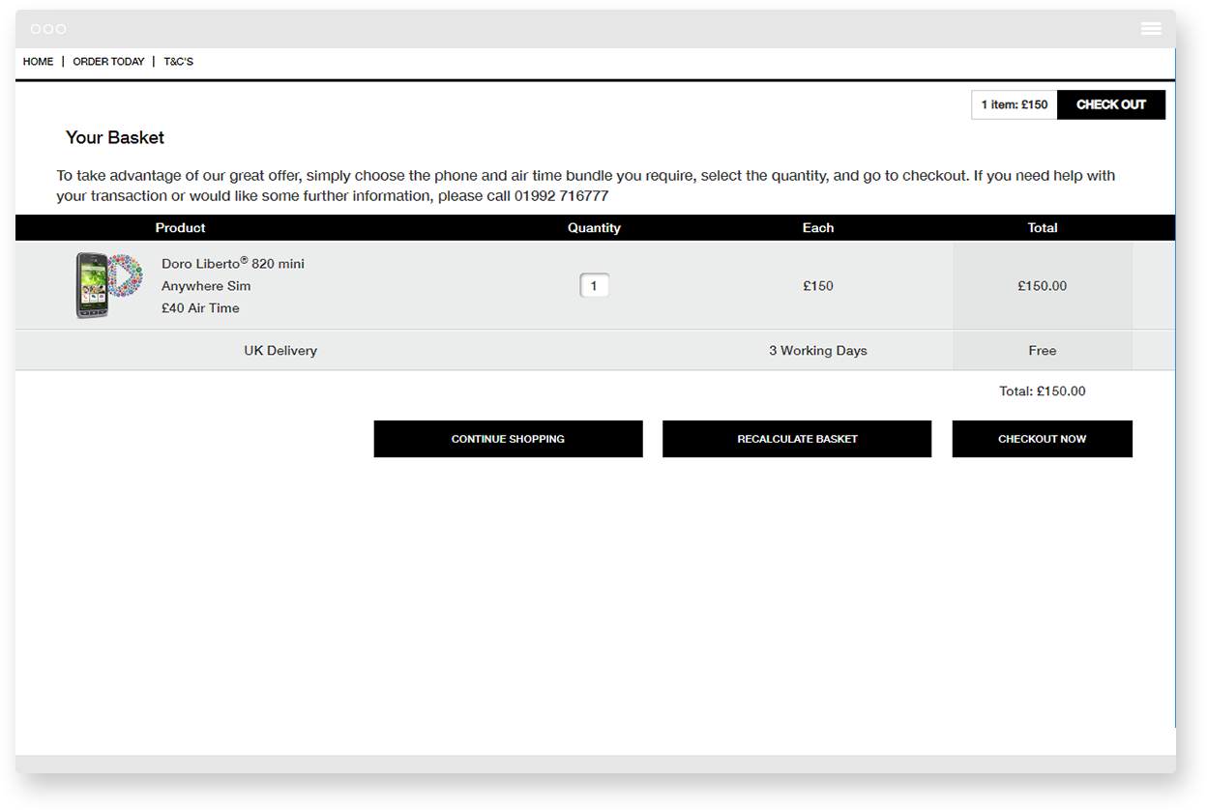Click the Product column header
The height and width of the screenshot is (810, 1207).
tap(181, 228)
